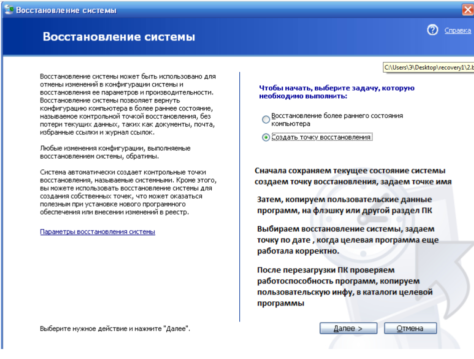Screen dimensions: 474x359
Task: Click the Восстановление системы window title text
Action: coord(66,10)
